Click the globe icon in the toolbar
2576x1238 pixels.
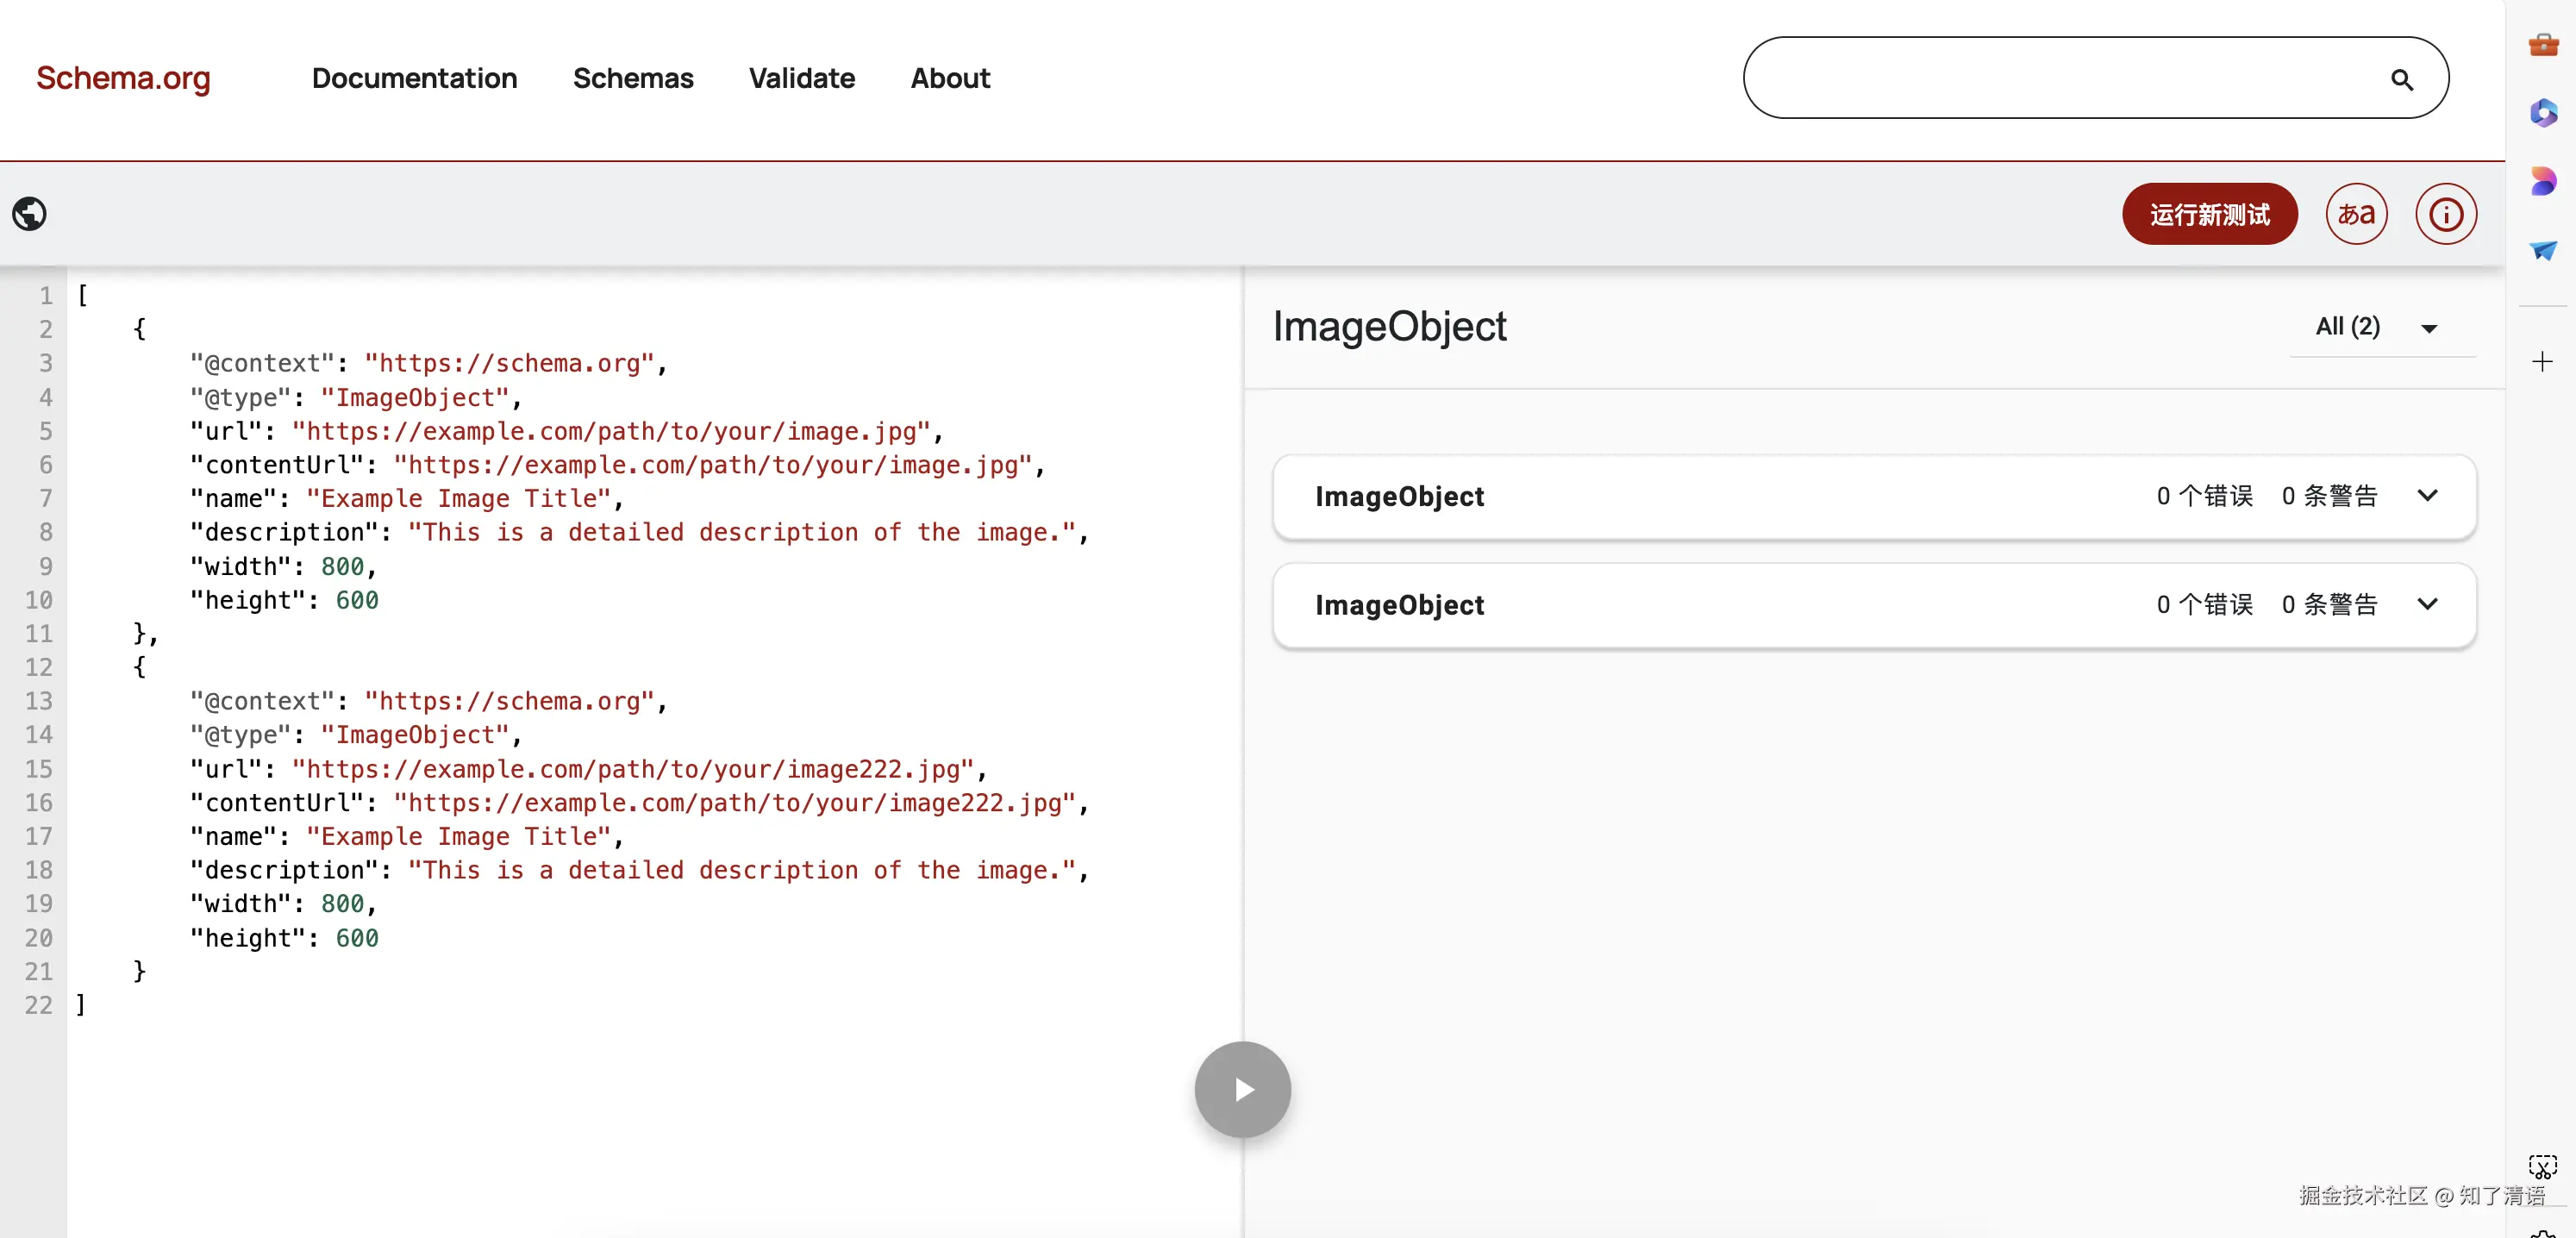tap(29, 213)
